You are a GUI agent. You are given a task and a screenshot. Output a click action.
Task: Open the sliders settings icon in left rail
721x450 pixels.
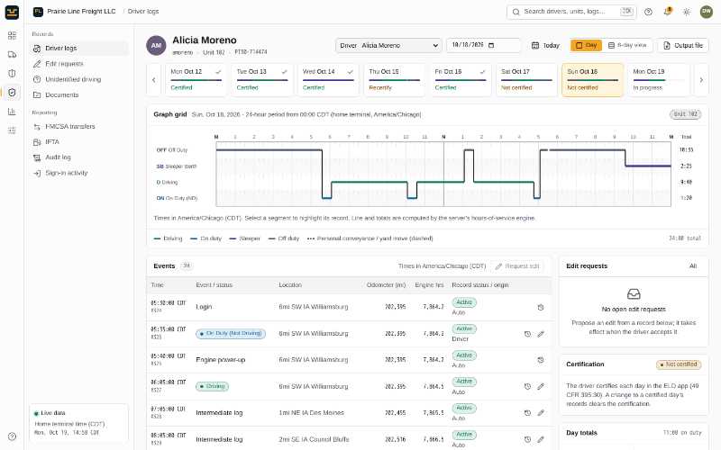[x=12, y=130]
